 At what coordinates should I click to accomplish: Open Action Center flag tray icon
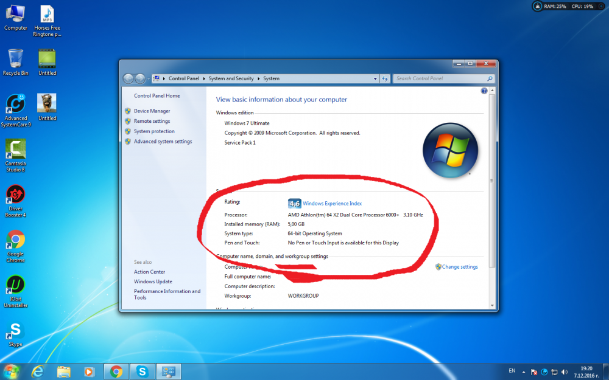coord(534,372)
